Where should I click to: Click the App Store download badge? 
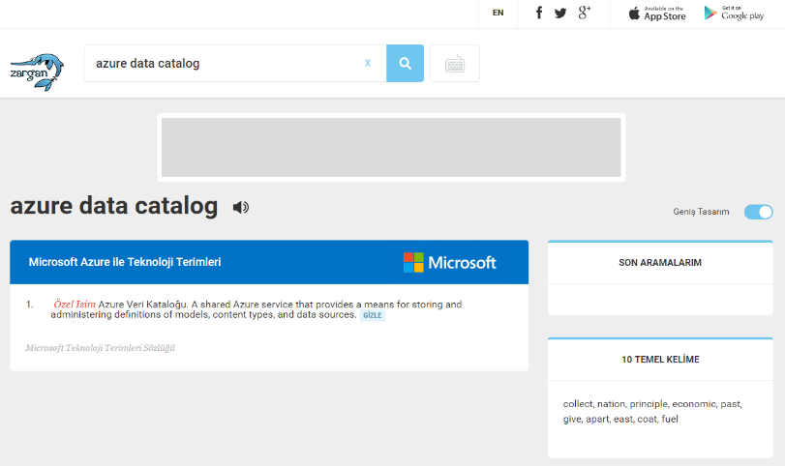tap(657, 13)
